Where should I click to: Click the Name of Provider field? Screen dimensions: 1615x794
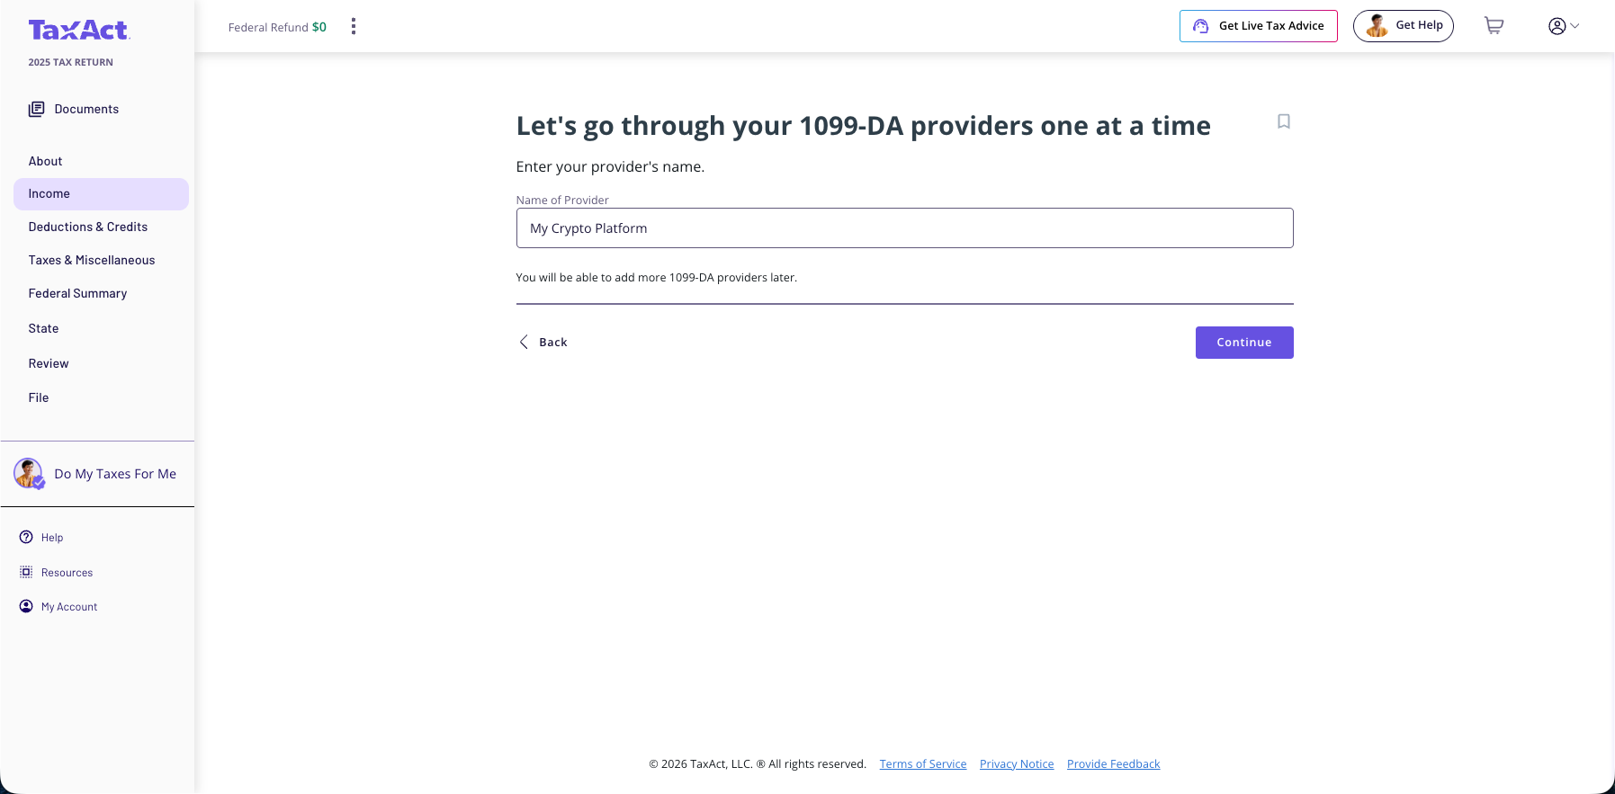[904, 228]
